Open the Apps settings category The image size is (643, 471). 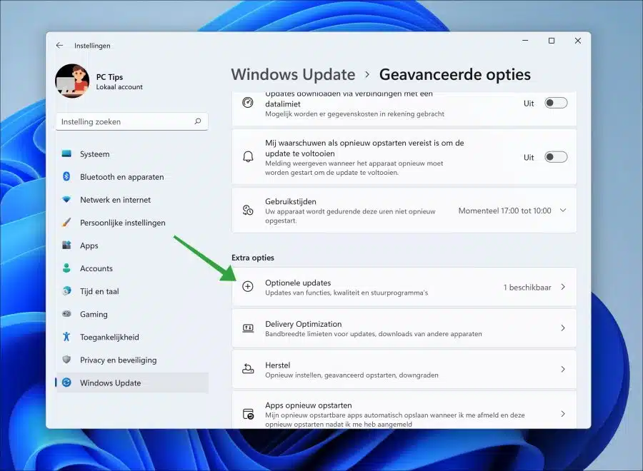[132, 245]
